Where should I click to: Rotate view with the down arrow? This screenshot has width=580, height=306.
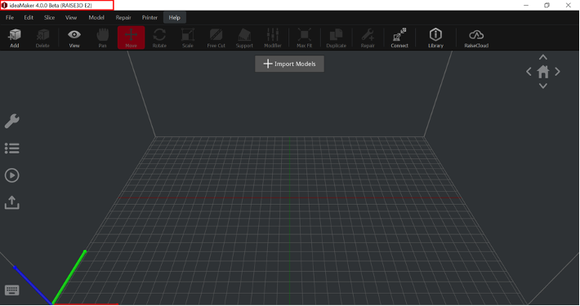click(x=543, y=86)
